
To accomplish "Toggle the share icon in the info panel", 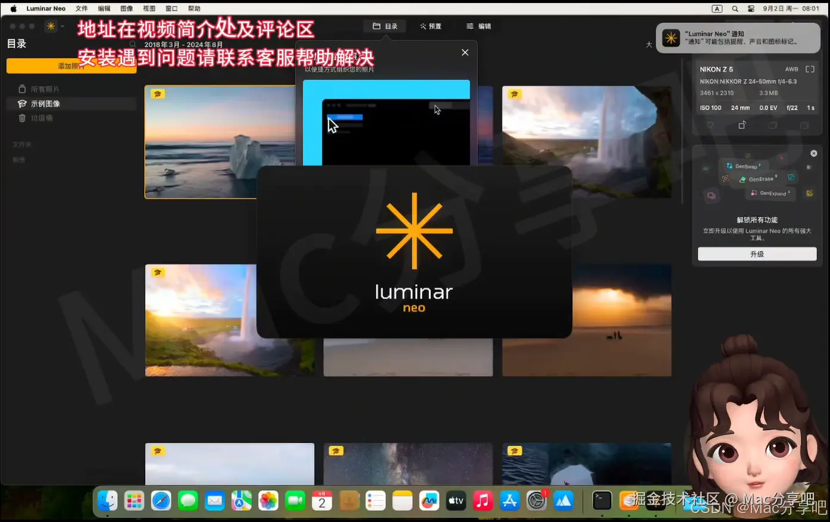I will coord(742,125).
